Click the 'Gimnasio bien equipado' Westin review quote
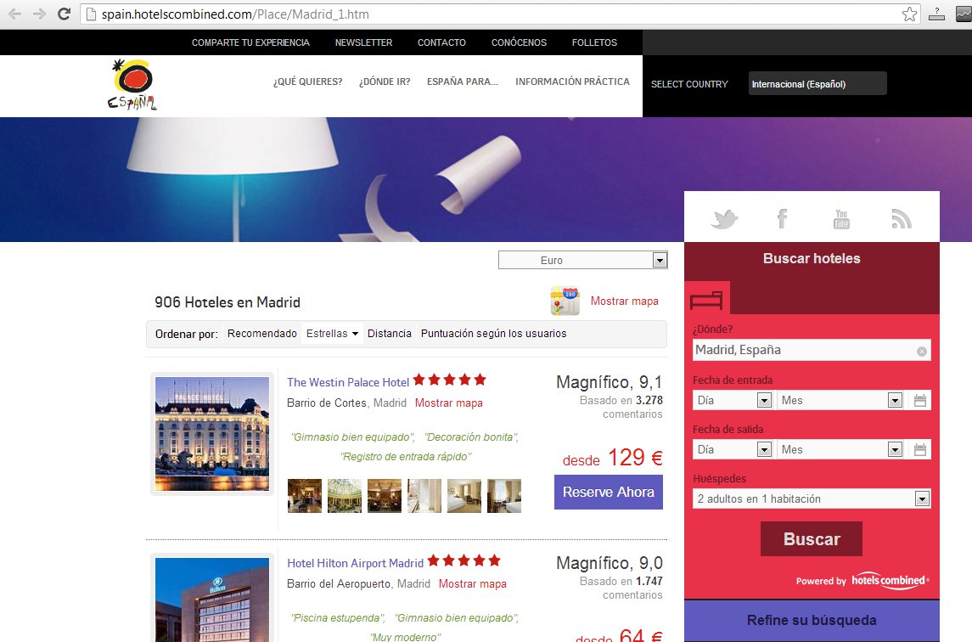Image resolution: width=972 pixels, height=642 pixels. (x=352, y=437)
